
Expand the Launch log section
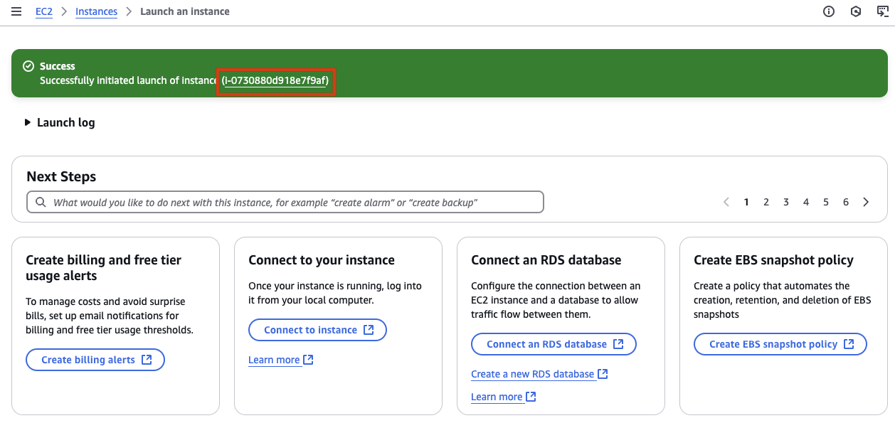point(60,122)
